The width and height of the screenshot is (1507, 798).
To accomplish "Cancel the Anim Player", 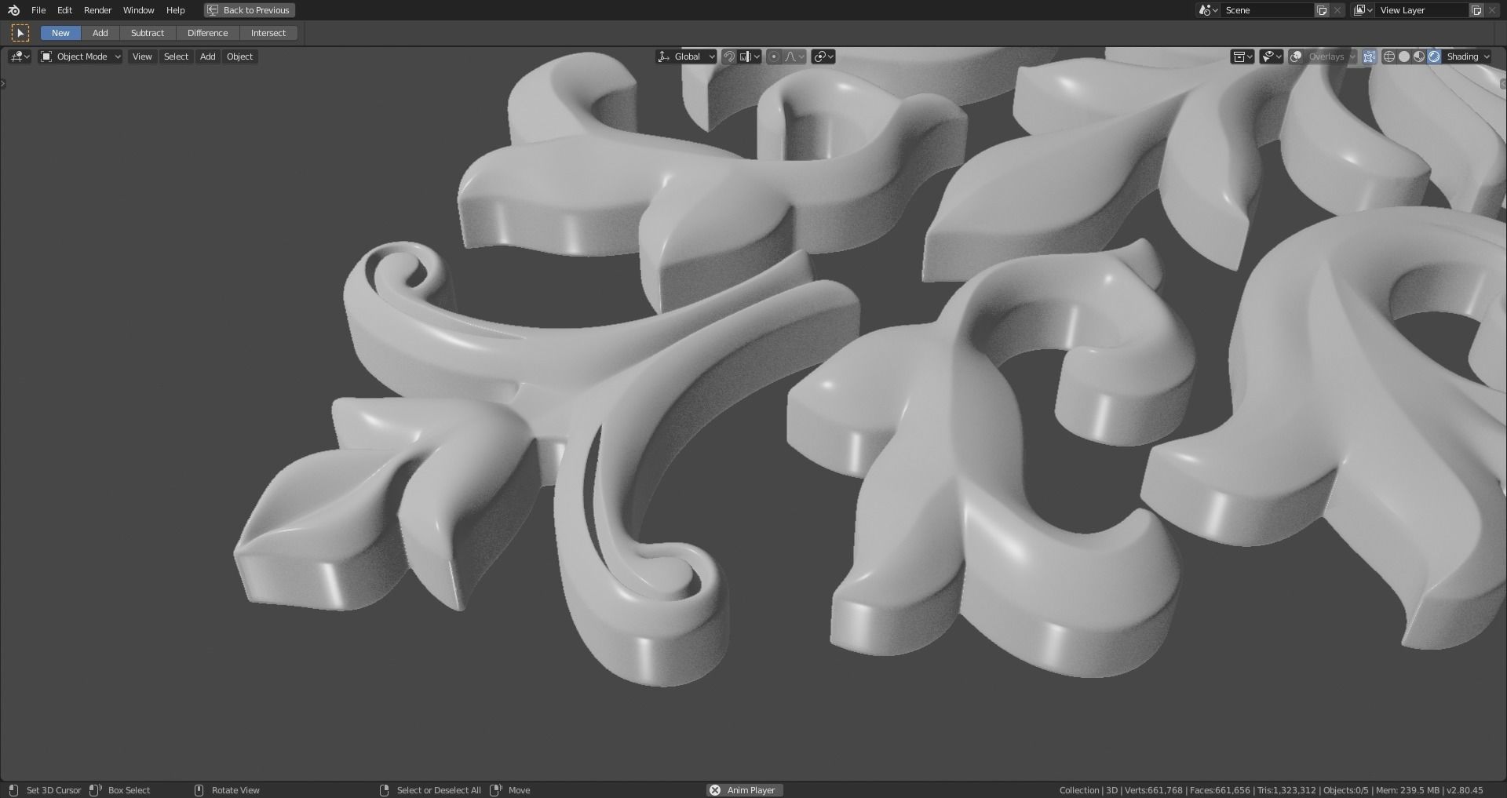I will [714, 790].
